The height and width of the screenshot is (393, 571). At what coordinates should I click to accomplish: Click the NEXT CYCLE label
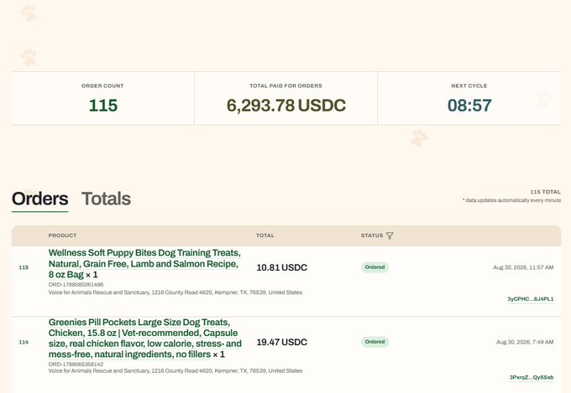(x=469, y=85)
